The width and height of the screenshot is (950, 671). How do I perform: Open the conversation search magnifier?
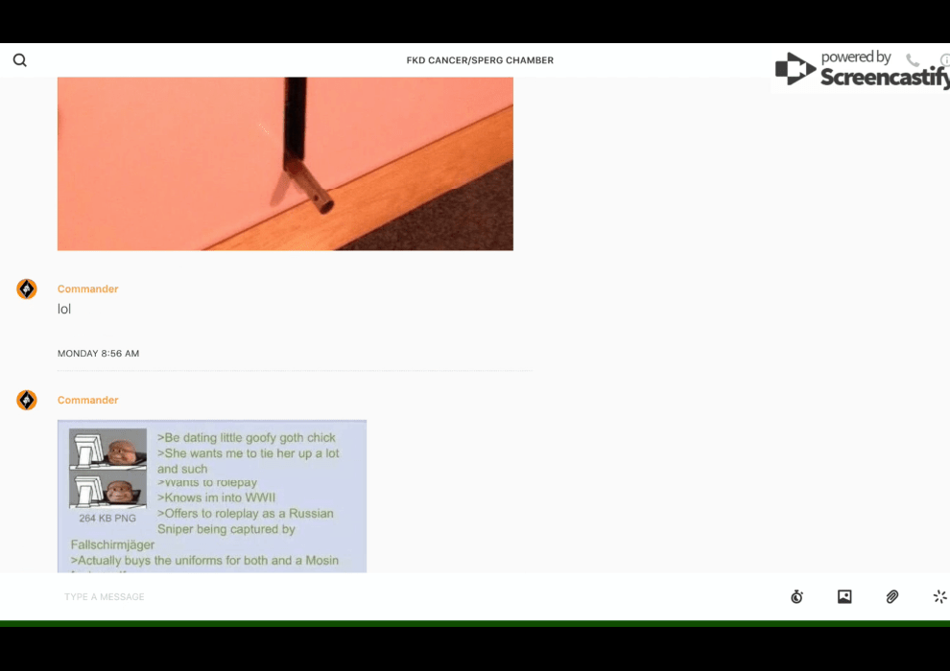20,60
